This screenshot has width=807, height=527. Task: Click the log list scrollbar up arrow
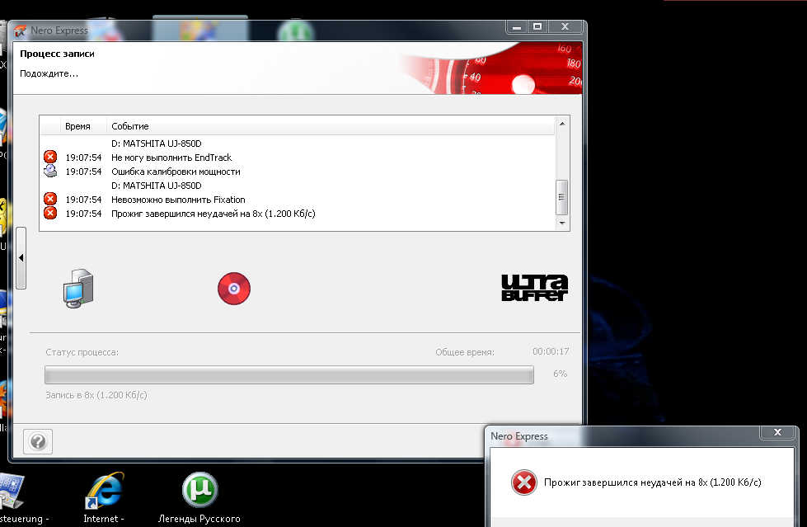pyautogui.click(x=562, y=124)
